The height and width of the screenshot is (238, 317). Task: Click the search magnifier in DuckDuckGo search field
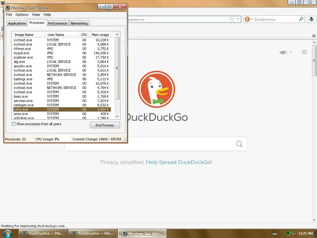239,144
